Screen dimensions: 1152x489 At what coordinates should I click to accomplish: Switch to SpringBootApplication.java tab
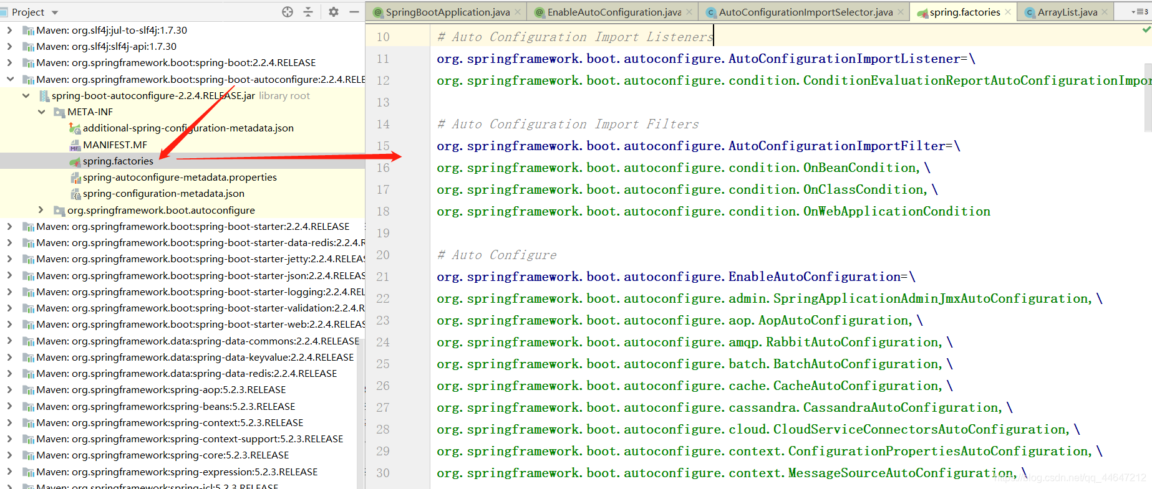tap(447, 12)
